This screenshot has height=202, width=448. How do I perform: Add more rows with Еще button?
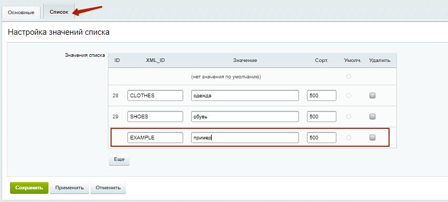coord(119,159)
